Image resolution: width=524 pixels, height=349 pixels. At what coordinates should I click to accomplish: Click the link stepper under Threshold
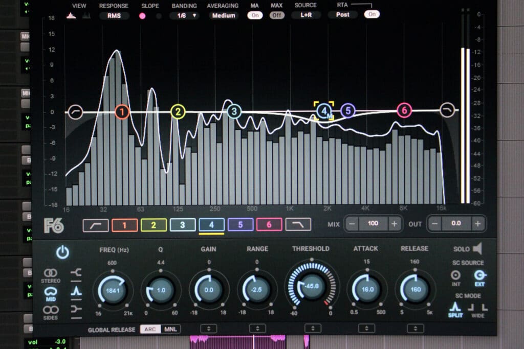pos(313,329)
